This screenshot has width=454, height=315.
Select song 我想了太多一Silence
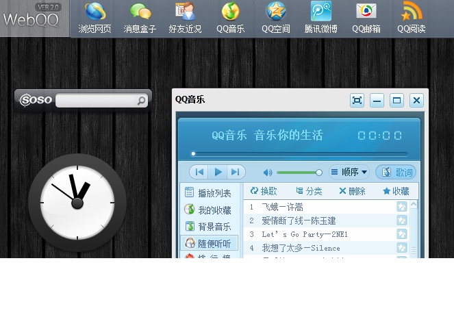[327, 248]
